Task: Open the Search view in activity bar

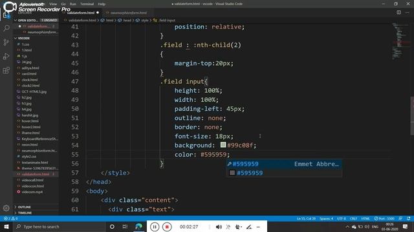Action: click(x=6, y=28)
